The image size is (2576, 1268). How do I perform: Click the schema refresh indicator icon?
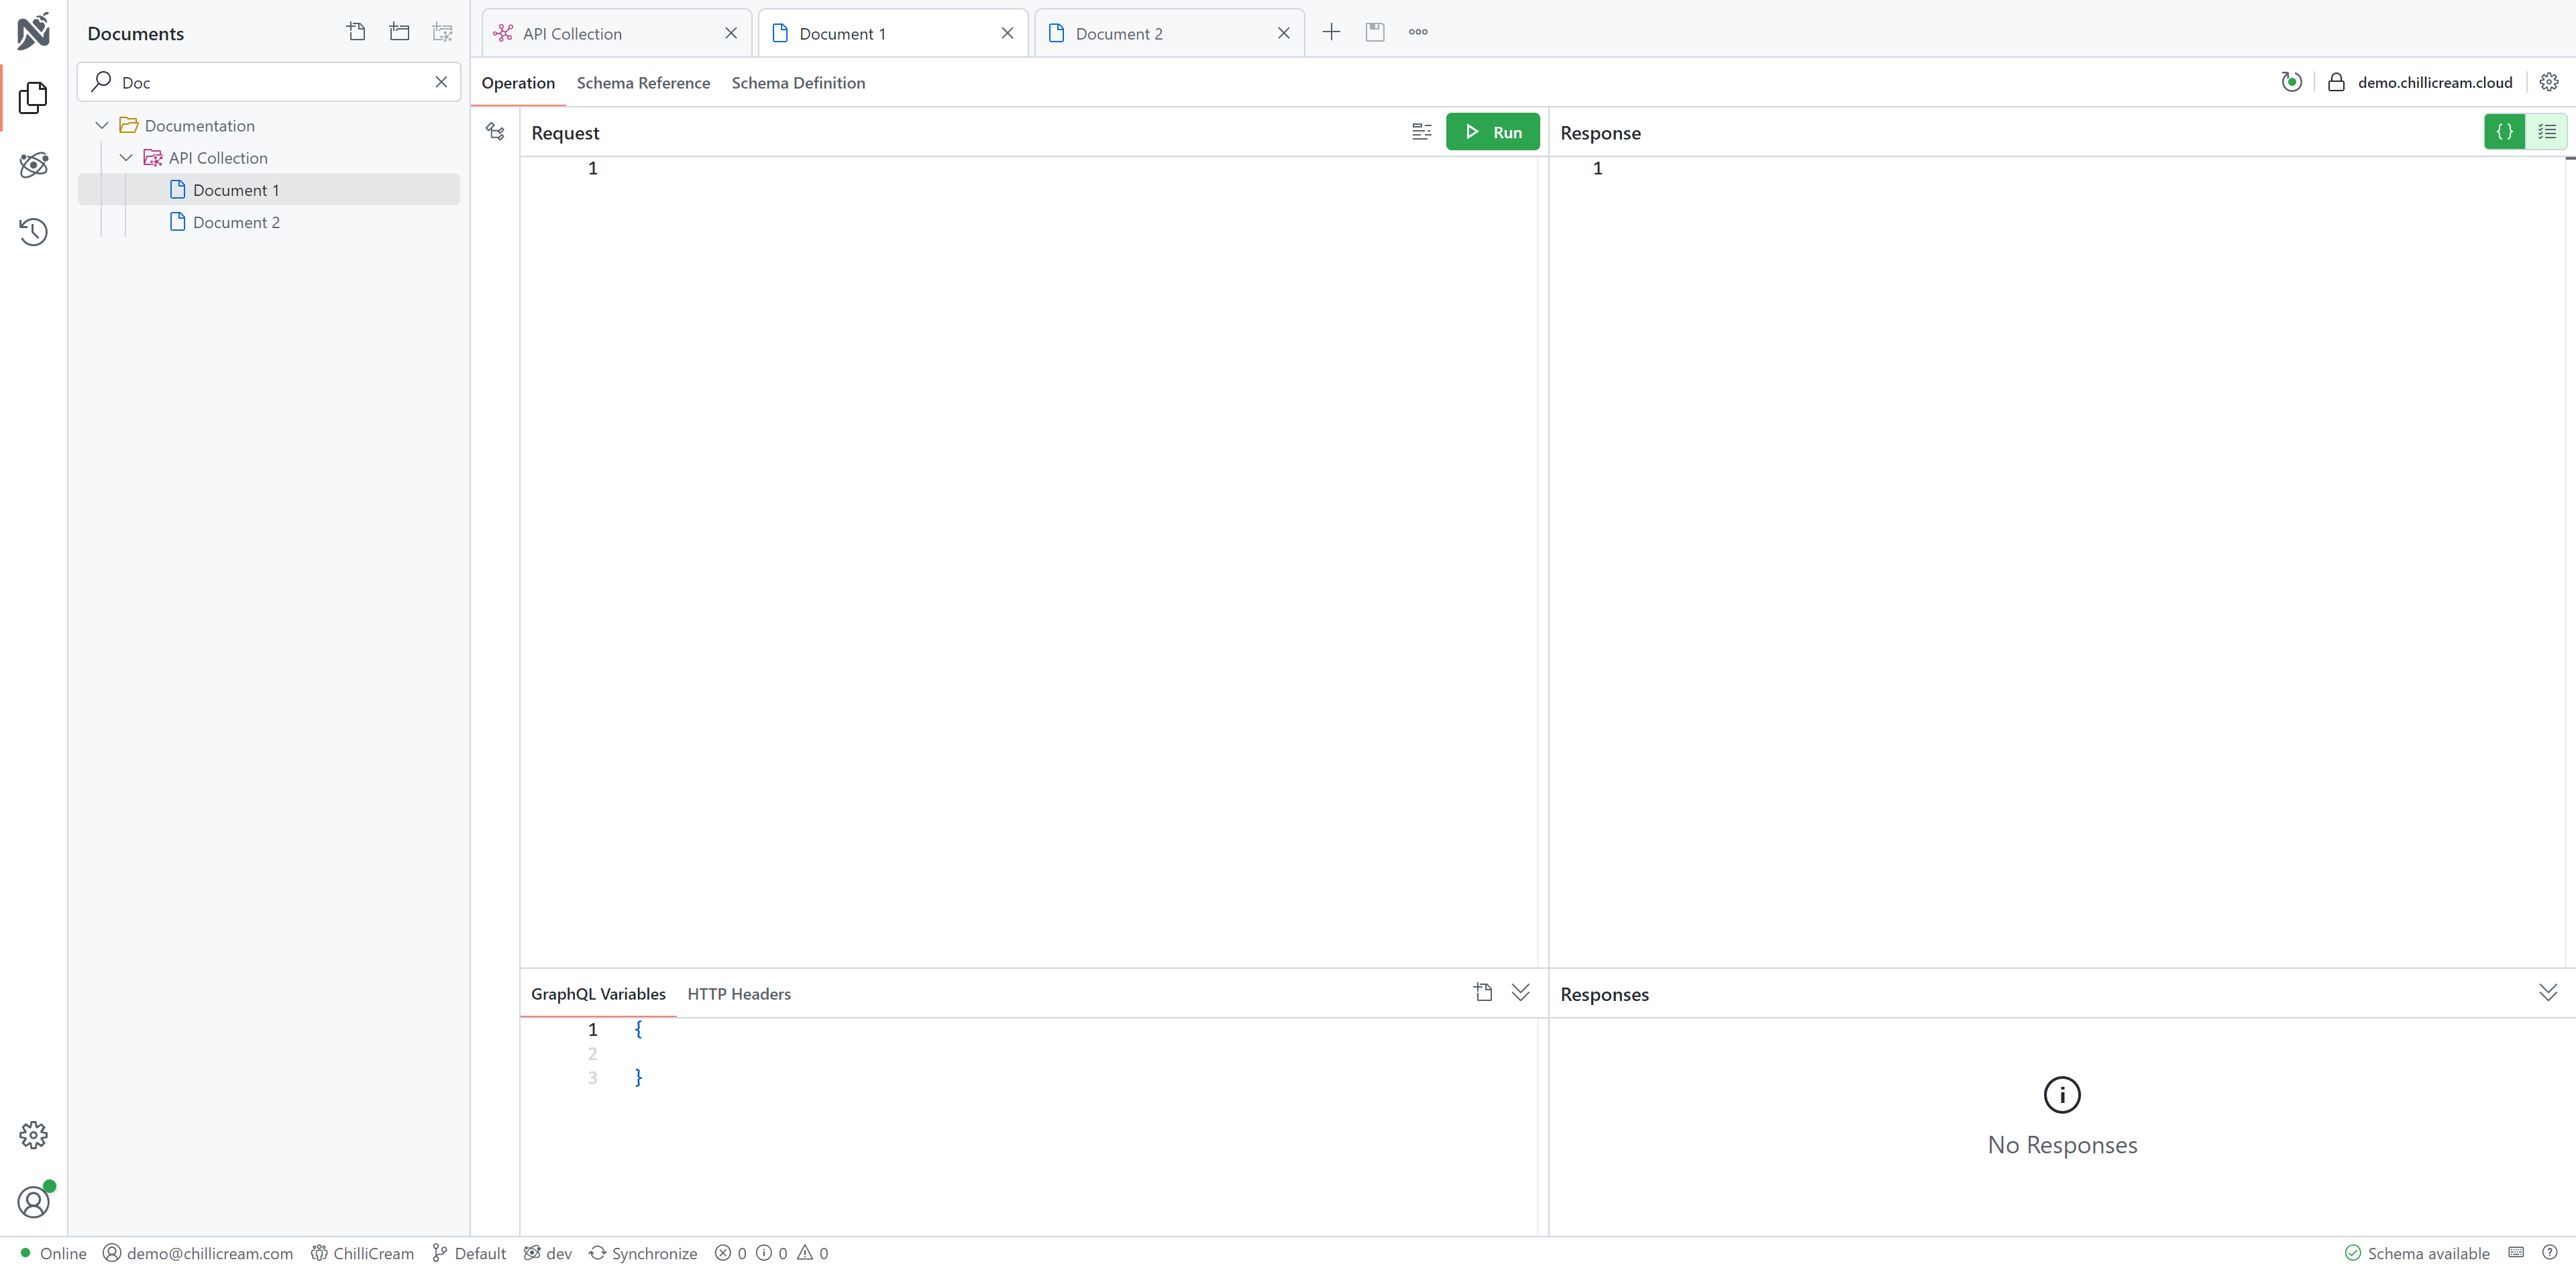2291,82
